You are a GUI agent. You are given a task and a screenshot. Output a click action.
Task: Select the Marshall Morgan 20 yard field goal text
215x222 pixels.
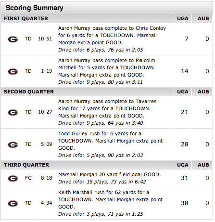[110, 174]
